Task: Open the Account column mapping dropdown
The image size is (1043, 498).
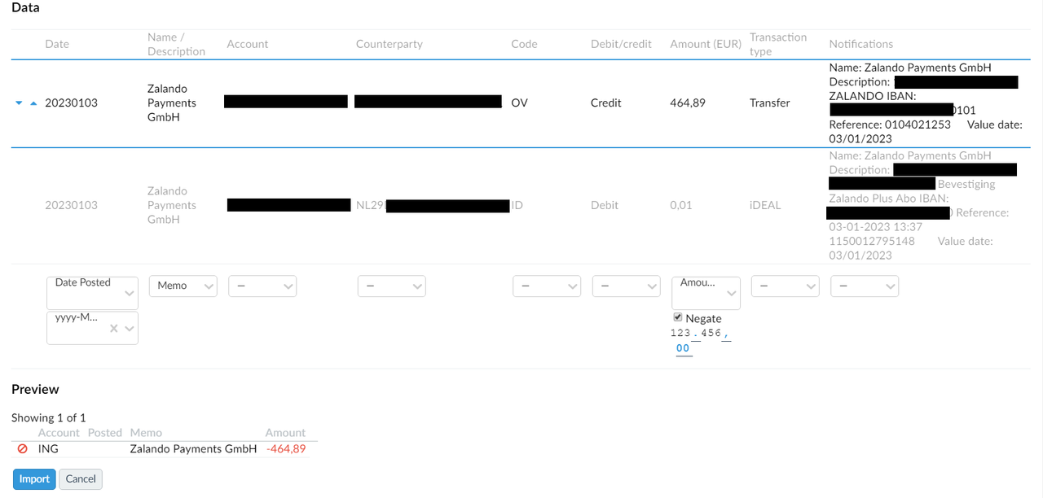Action: tap(262, 286)
